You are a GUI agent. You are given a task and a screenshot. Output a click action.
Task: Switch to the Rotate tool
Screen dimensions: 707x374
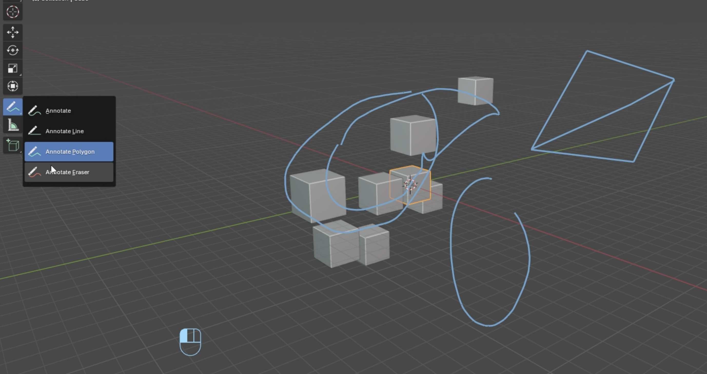point(13,50)
